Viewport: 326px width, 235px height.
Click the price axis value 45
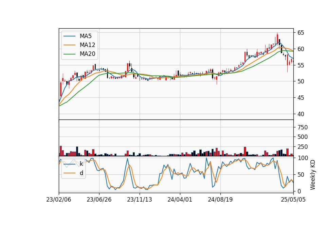pyautogui.click(x=301, y=98)
